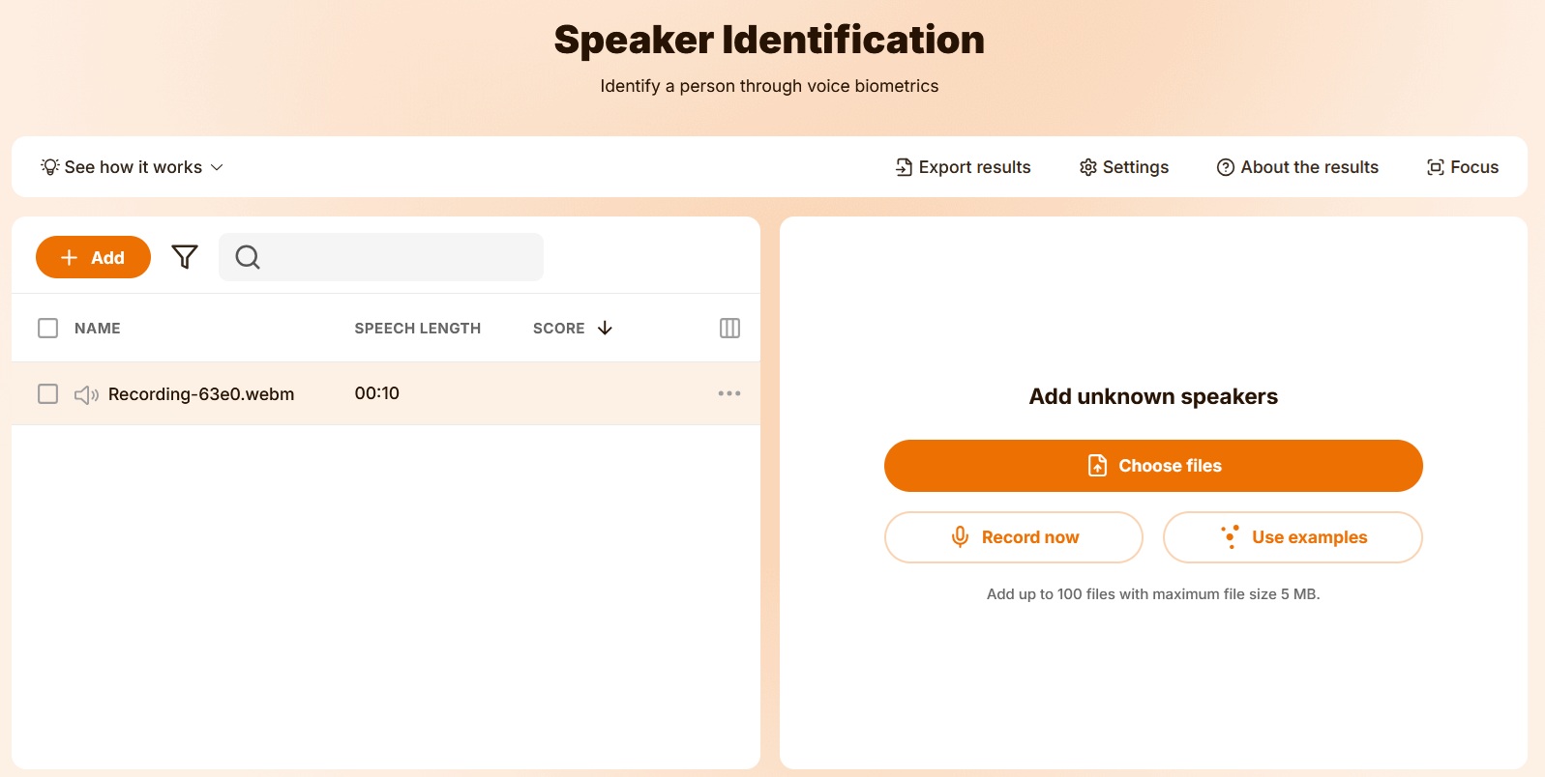
Task: Click the Export results icon
Action: click(904, 167)
